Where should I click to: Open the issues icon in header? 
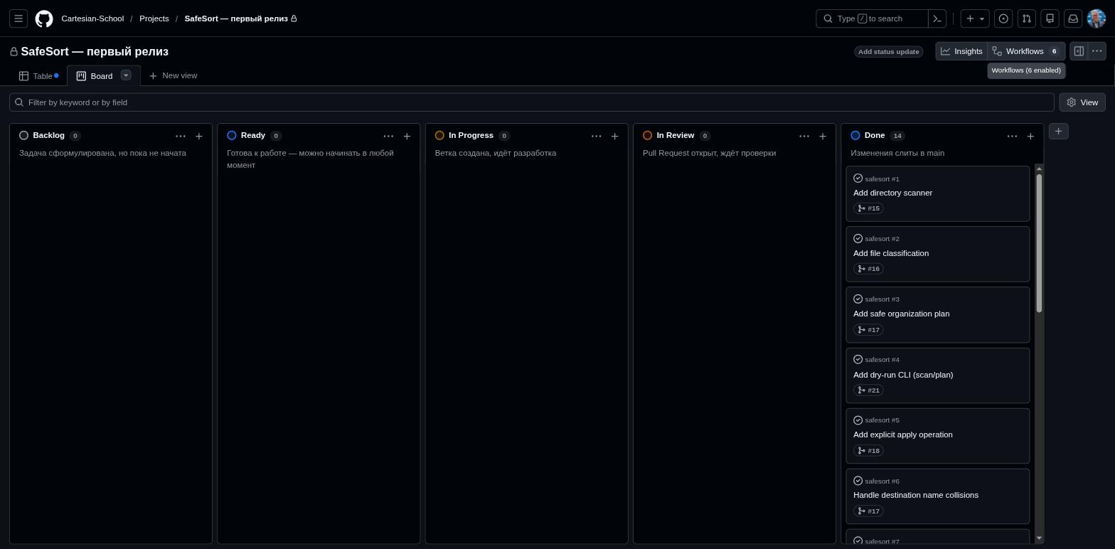point(1003,18)
